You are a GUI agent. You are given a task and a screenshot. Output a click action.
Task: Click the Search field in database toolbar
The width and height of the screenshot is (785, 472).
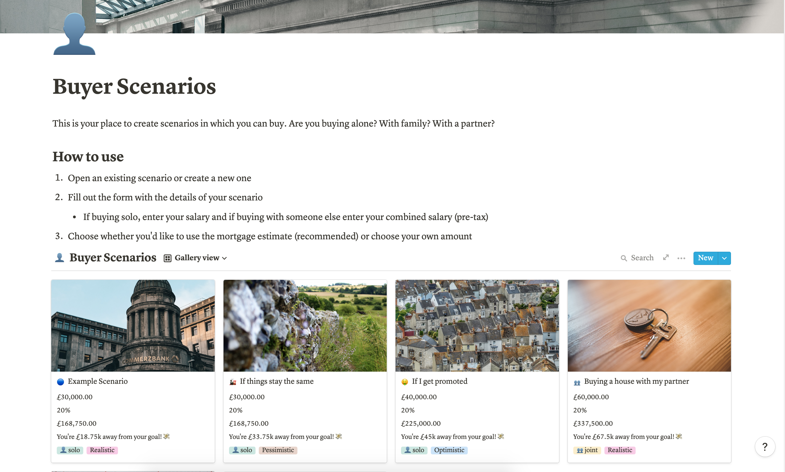coord(642,258)
